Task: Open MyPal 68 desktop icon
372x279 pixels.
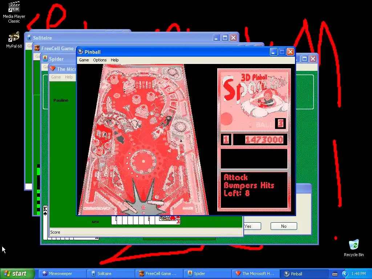Action: click(14, 40)
